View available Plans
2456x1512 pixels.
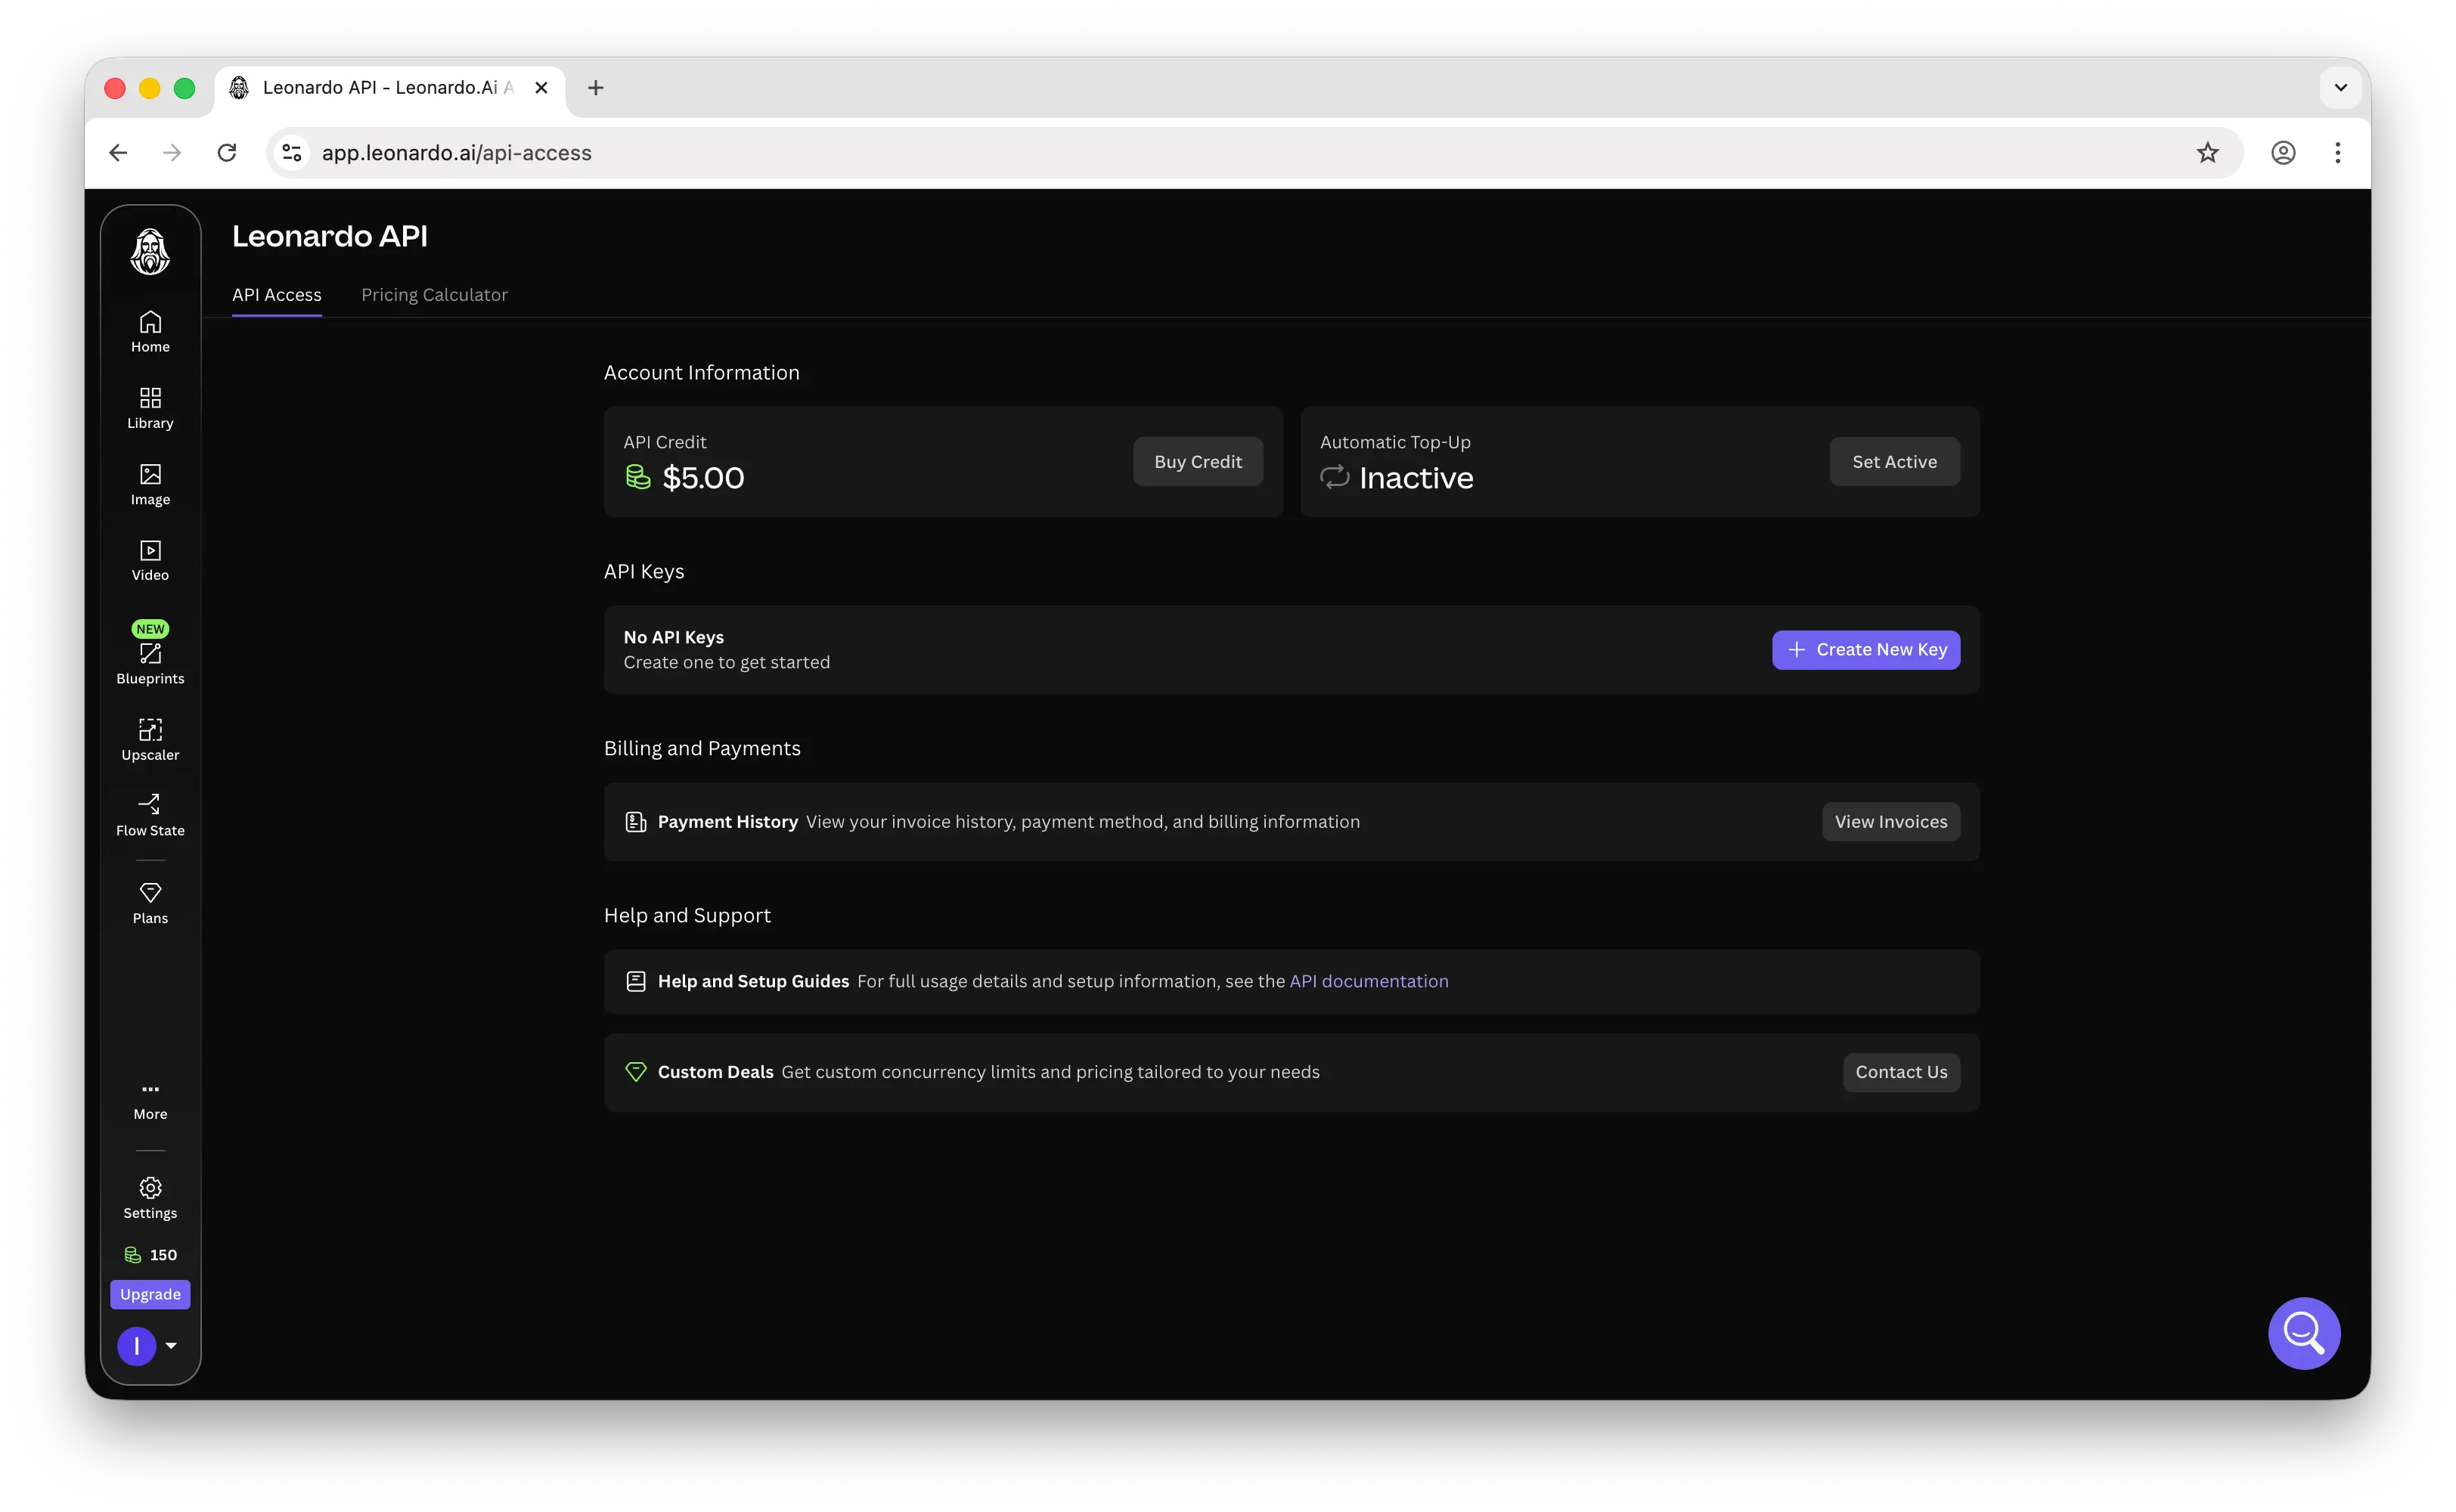(x=150, y=902)
